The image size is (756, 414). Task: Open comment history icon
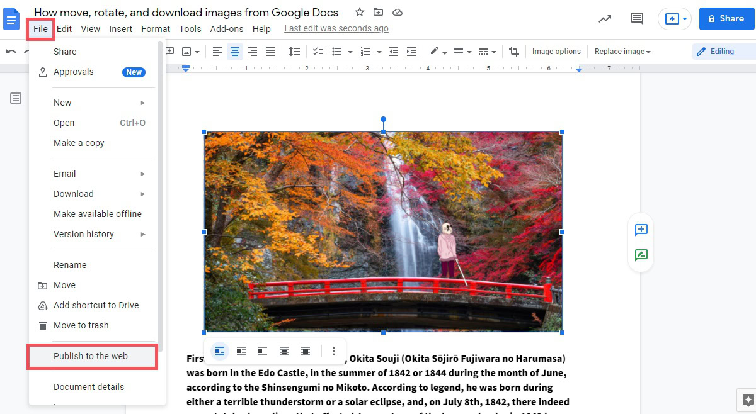[637, 19]
